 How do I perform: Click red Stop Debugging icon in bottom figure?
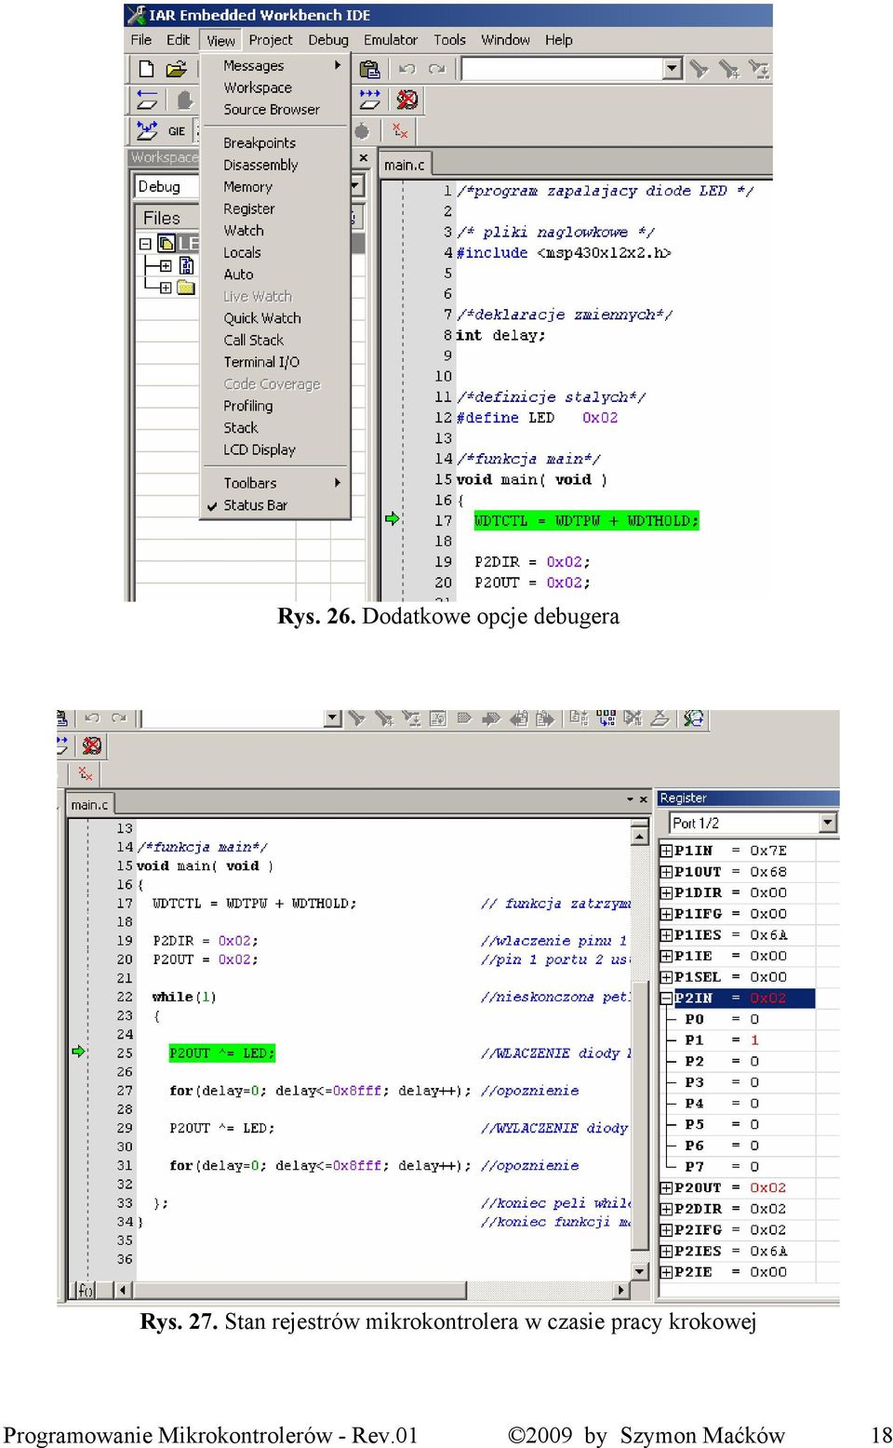pos(91,745)
